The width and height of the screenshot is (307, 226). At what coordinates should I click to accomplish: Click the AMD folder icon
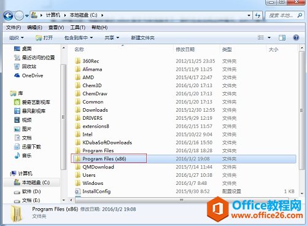point(78,77)
